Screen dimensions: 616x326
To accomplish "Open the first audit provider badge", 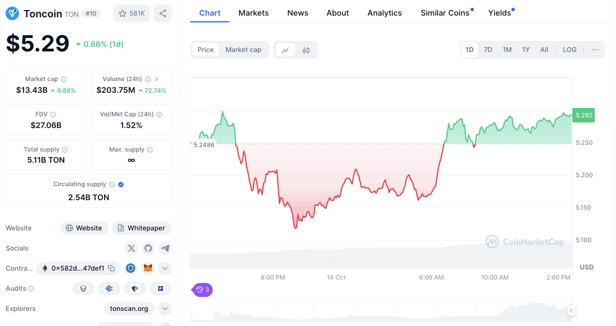I will coord(83,289).
